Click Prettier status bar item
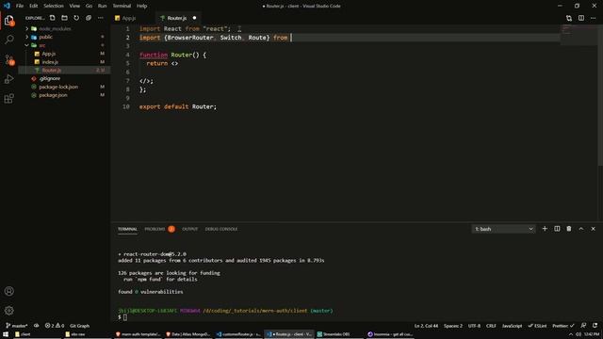This screenshot has width=603, height=339. tap(563, 326)
